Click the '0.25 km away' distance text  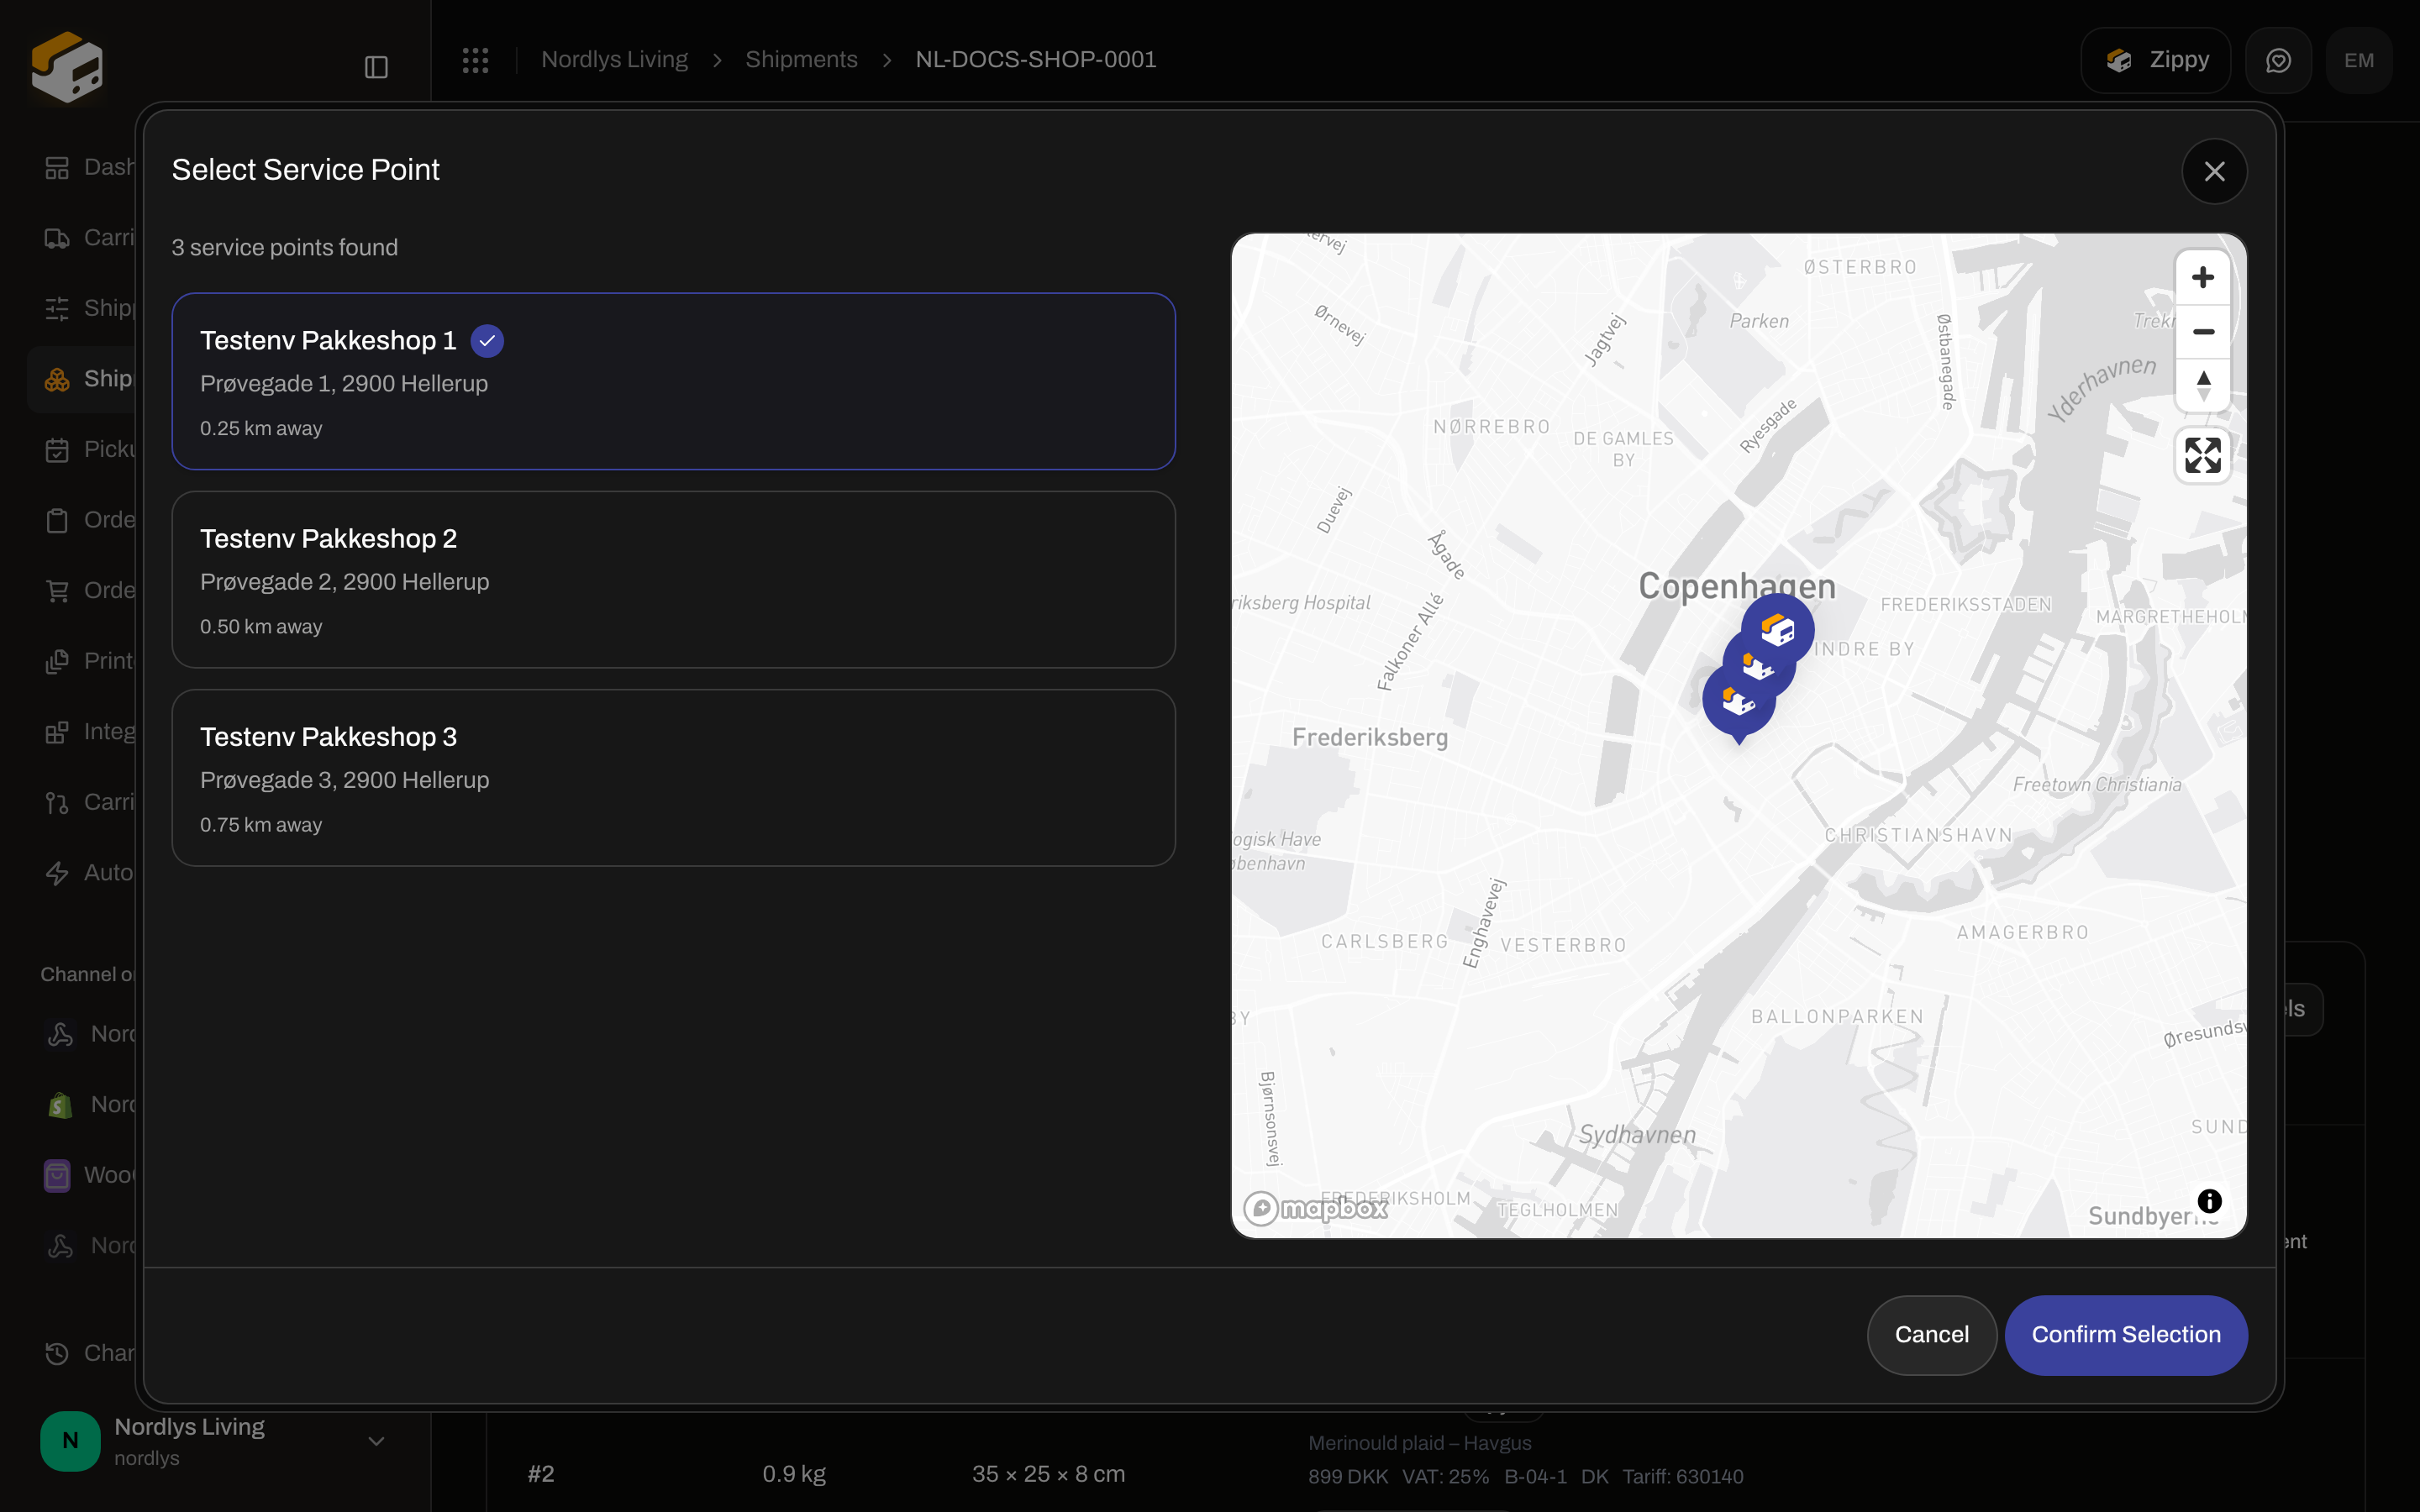click(261, 428)
